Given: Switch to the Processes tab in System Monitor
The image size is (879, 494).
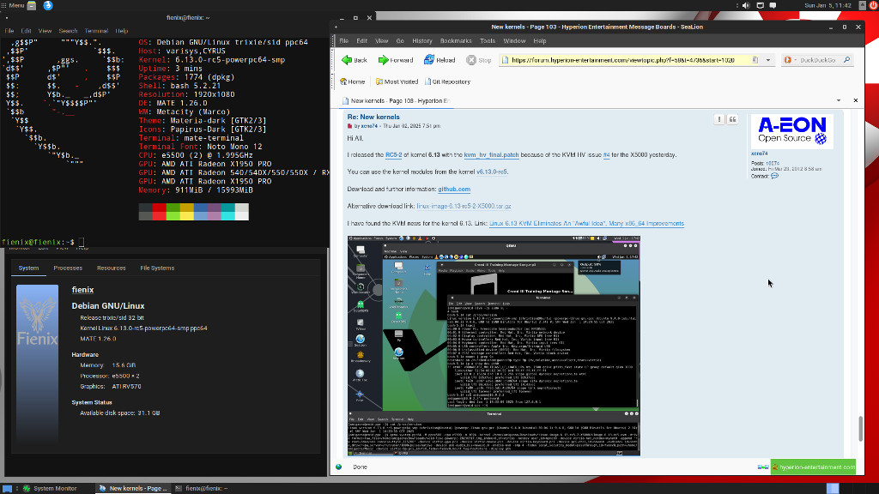Looking at the screenshot, I should [x=68, y=268].
